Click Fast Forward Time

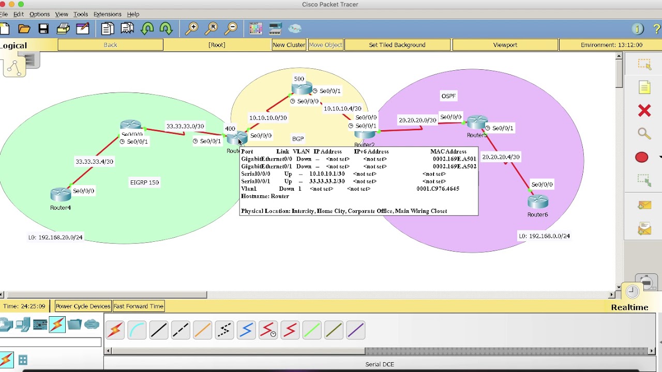139,306
